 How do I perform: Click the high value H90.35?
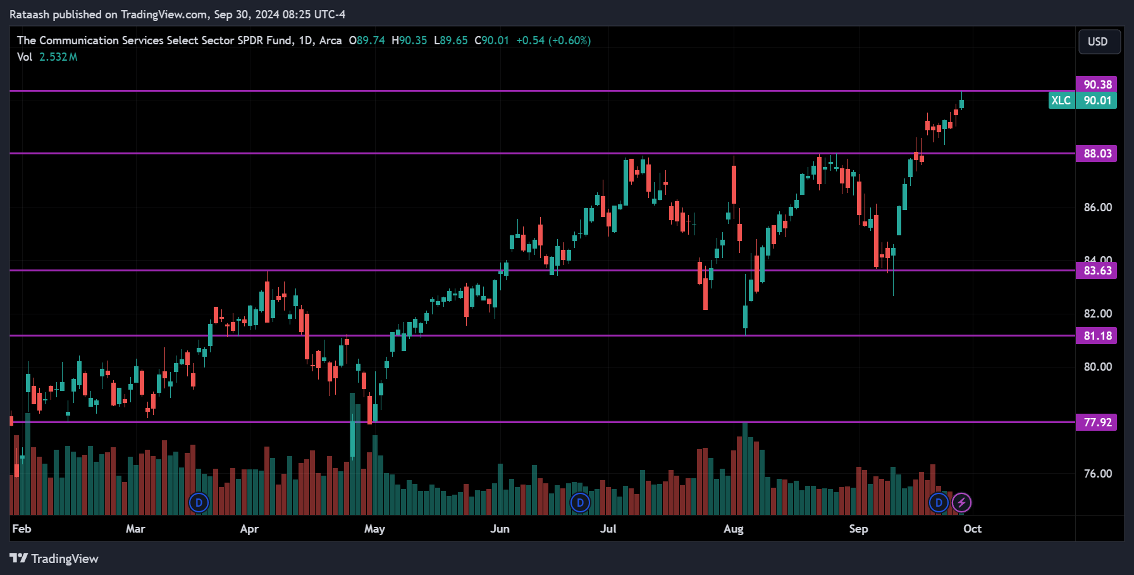point(409,40)
